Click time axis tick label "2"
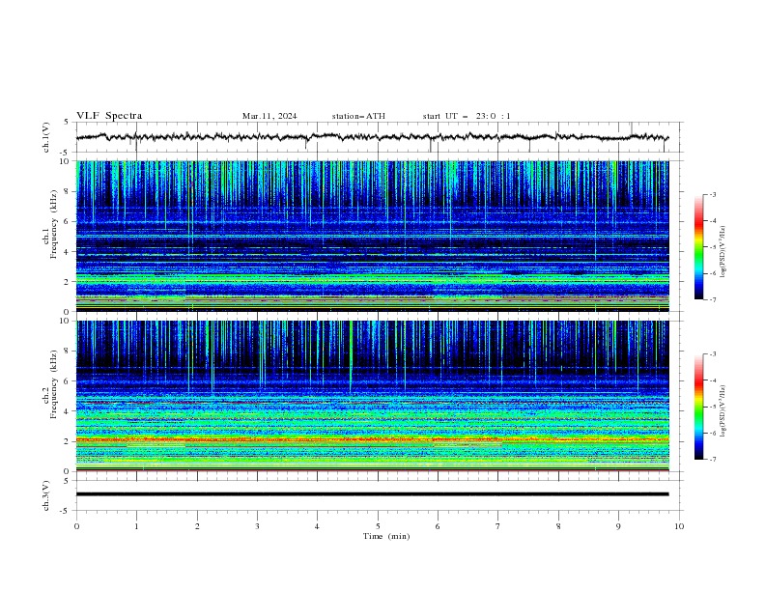Screen dimensions: 765x591 point(197,526)
